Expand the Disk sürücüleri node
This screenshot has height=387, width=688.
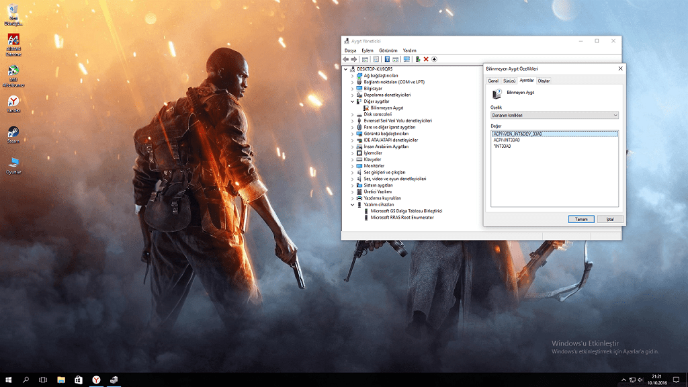[352, 114]
